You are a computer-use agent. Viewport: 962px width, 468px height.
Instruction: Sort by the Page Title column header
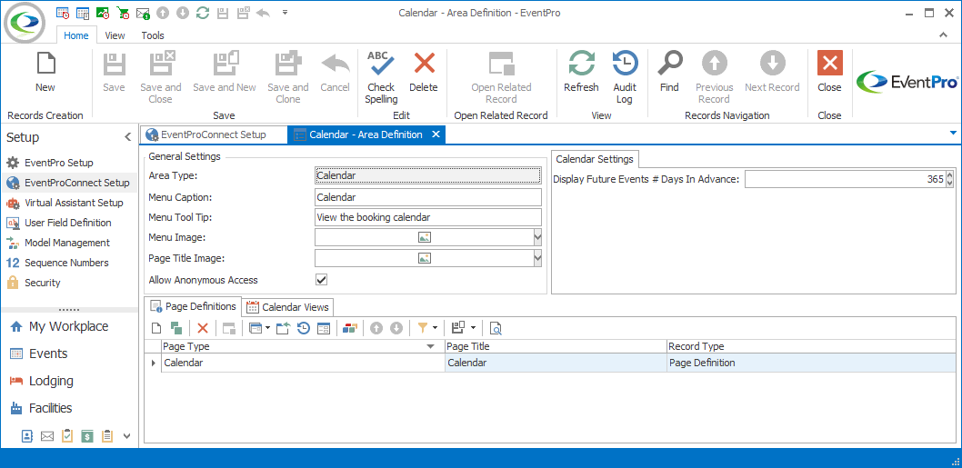coord(556,346)
